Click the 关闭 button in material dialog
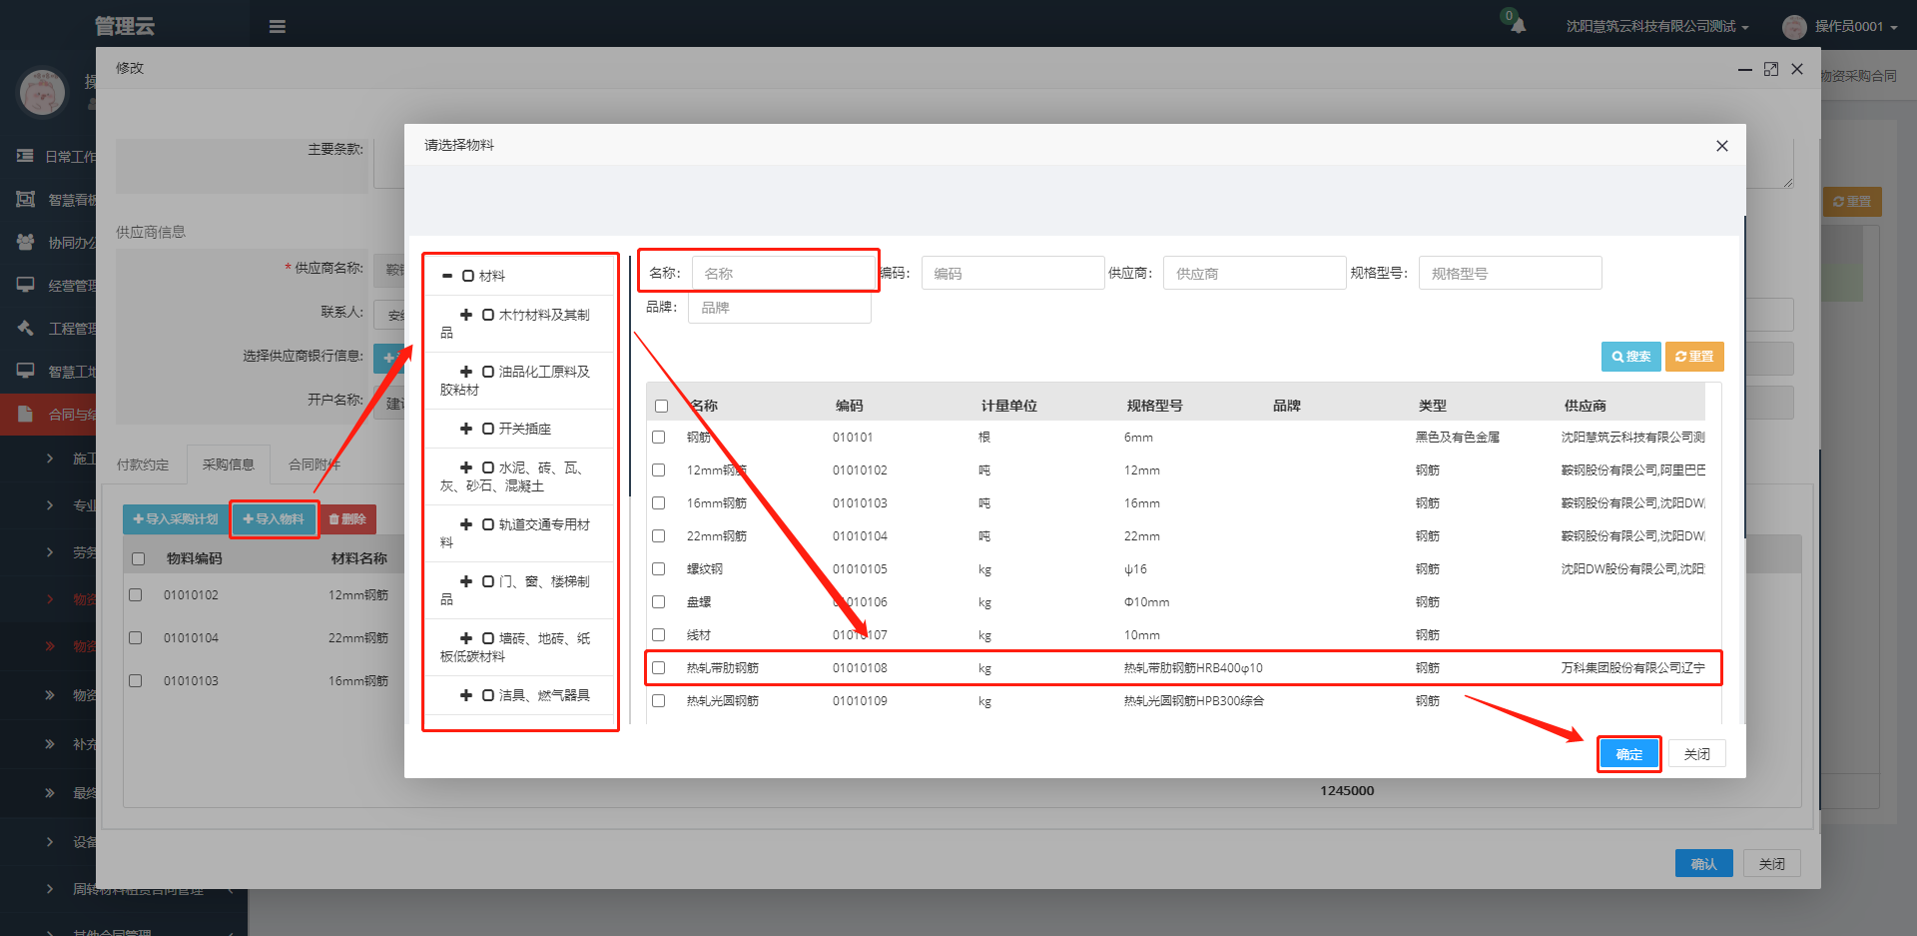The width and height of the screenshot is (1917, 936). click(1696, 754)
